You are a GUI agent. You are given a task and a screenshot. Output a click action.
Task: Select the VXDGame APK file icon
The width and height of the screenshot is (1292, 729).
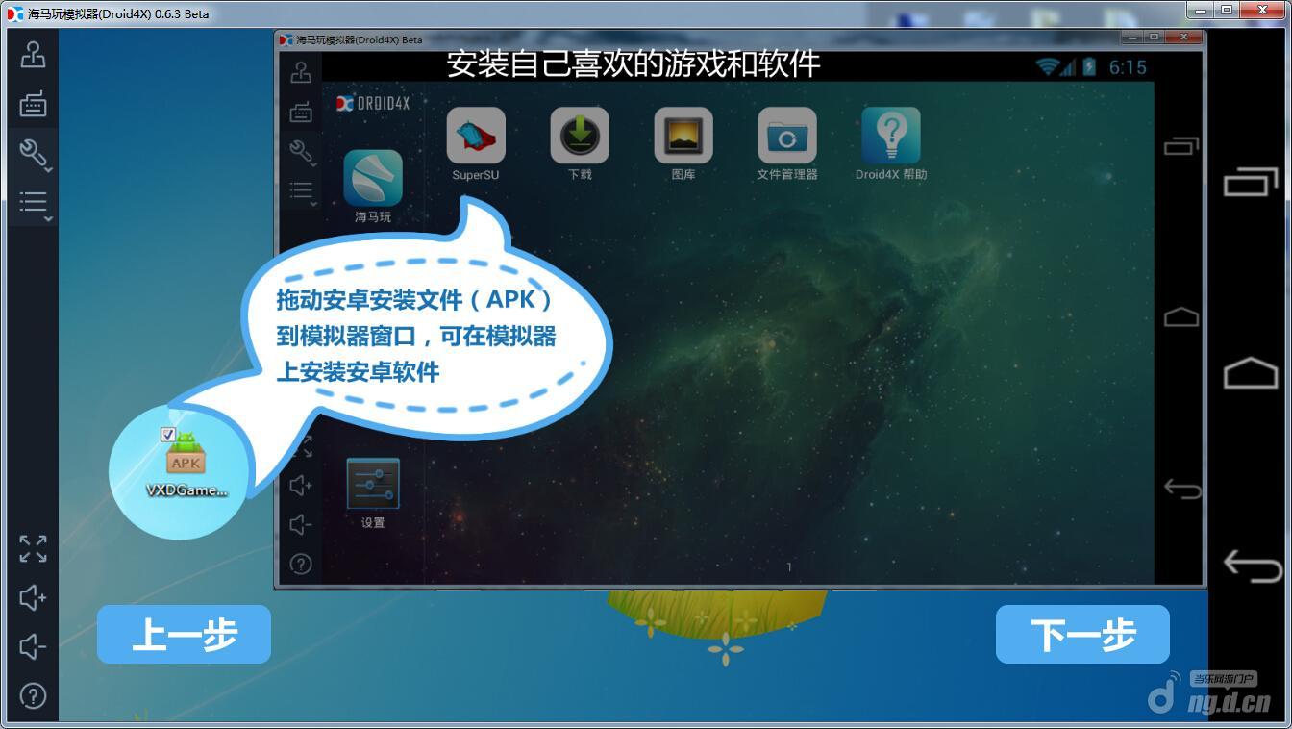186,458
